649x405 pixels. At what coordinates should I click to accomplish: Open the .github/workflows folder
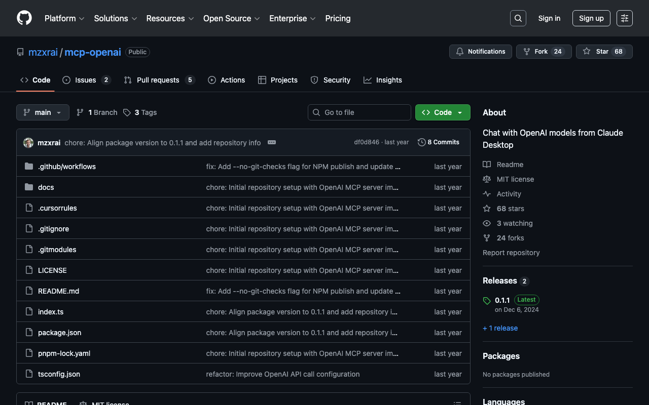pyautogui.click(x=66, y=167)
